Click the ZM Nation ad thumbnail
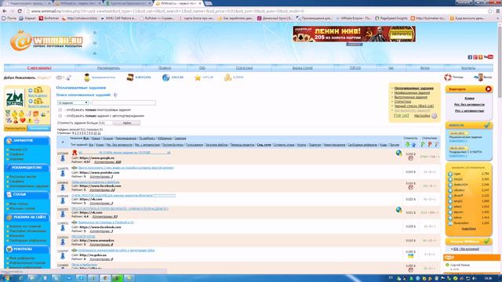Screen dimensions: 502x282 [15, 98]
